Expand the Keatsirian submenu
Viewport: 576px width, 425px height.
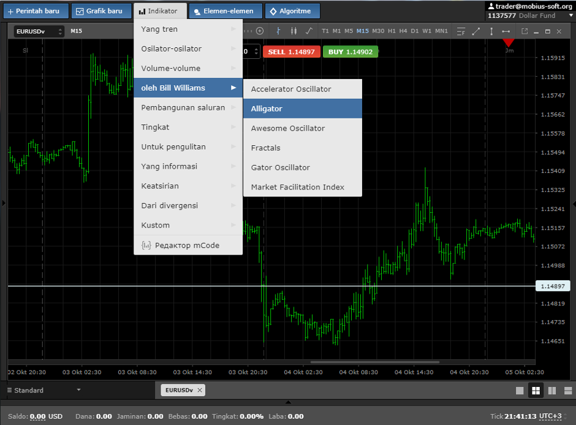pyautogui.click(x=188, y=186)
